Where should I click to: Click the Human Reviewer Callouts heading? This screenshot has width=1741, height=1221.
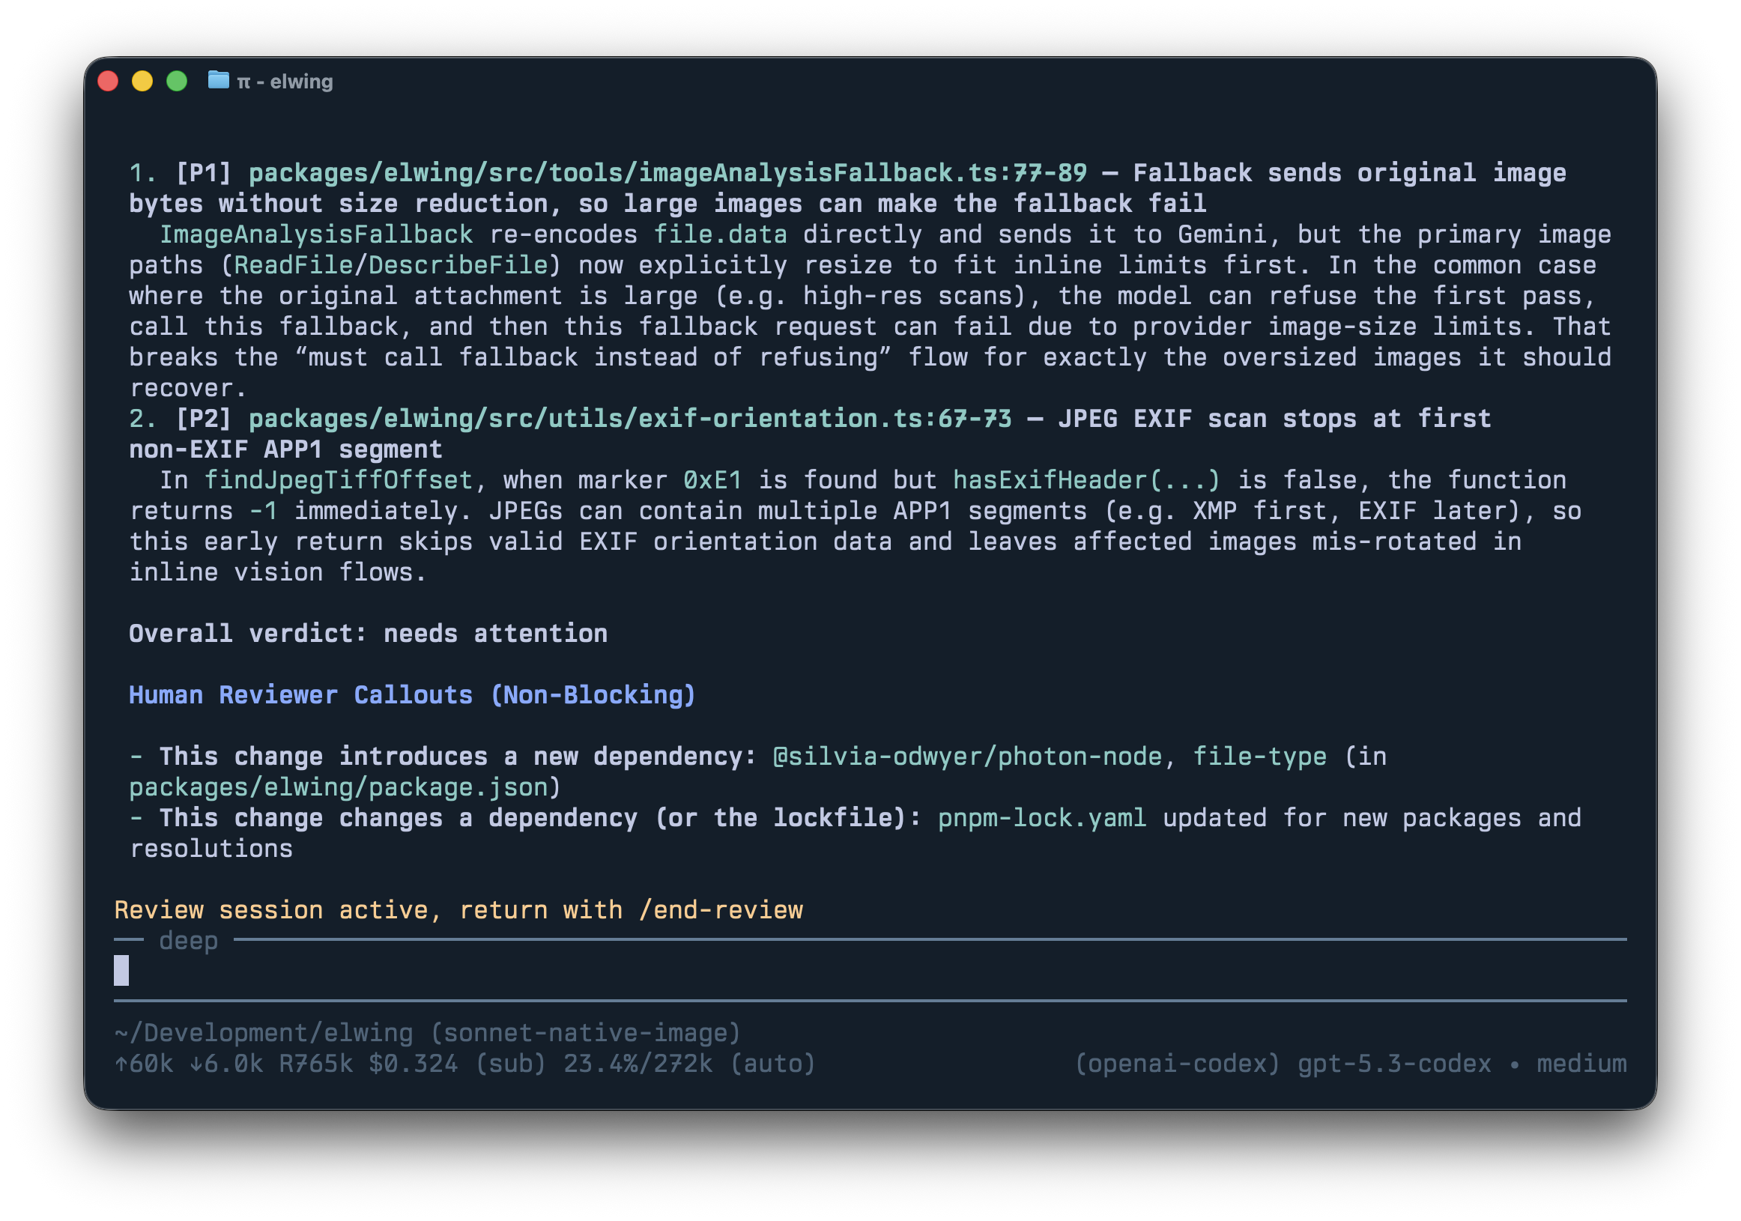pyautogui.click(x=412, y=694)
